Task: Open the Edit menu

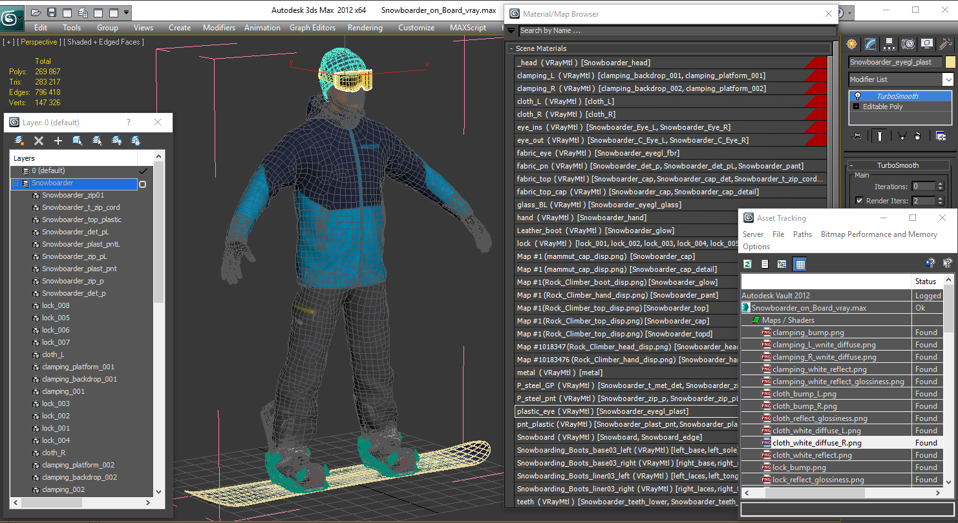Action: point(41,28)
